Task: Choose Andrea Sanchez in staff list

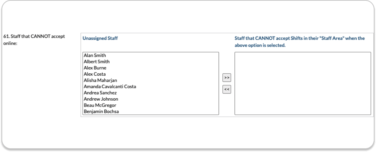Action: 100,93
